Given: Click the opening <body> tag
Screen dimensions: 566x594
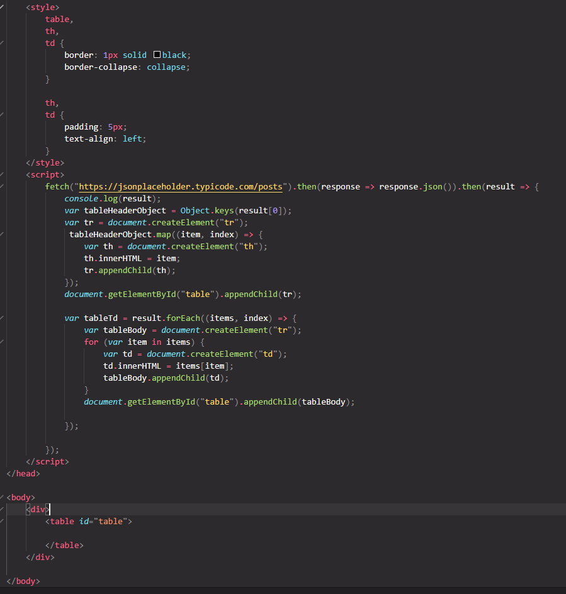Looking at the screenshot, I should 21,497.
